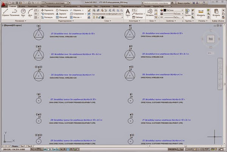Switch to the Express Tools ribbon tab

[x=159, y=6]
